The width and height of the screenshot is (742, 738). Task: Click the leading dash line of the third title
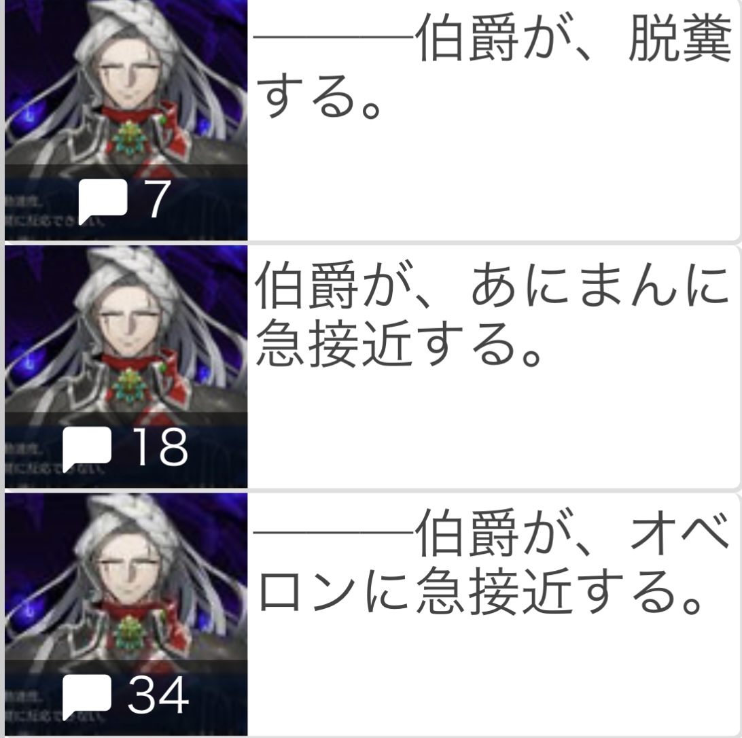(x=334, y=532)
